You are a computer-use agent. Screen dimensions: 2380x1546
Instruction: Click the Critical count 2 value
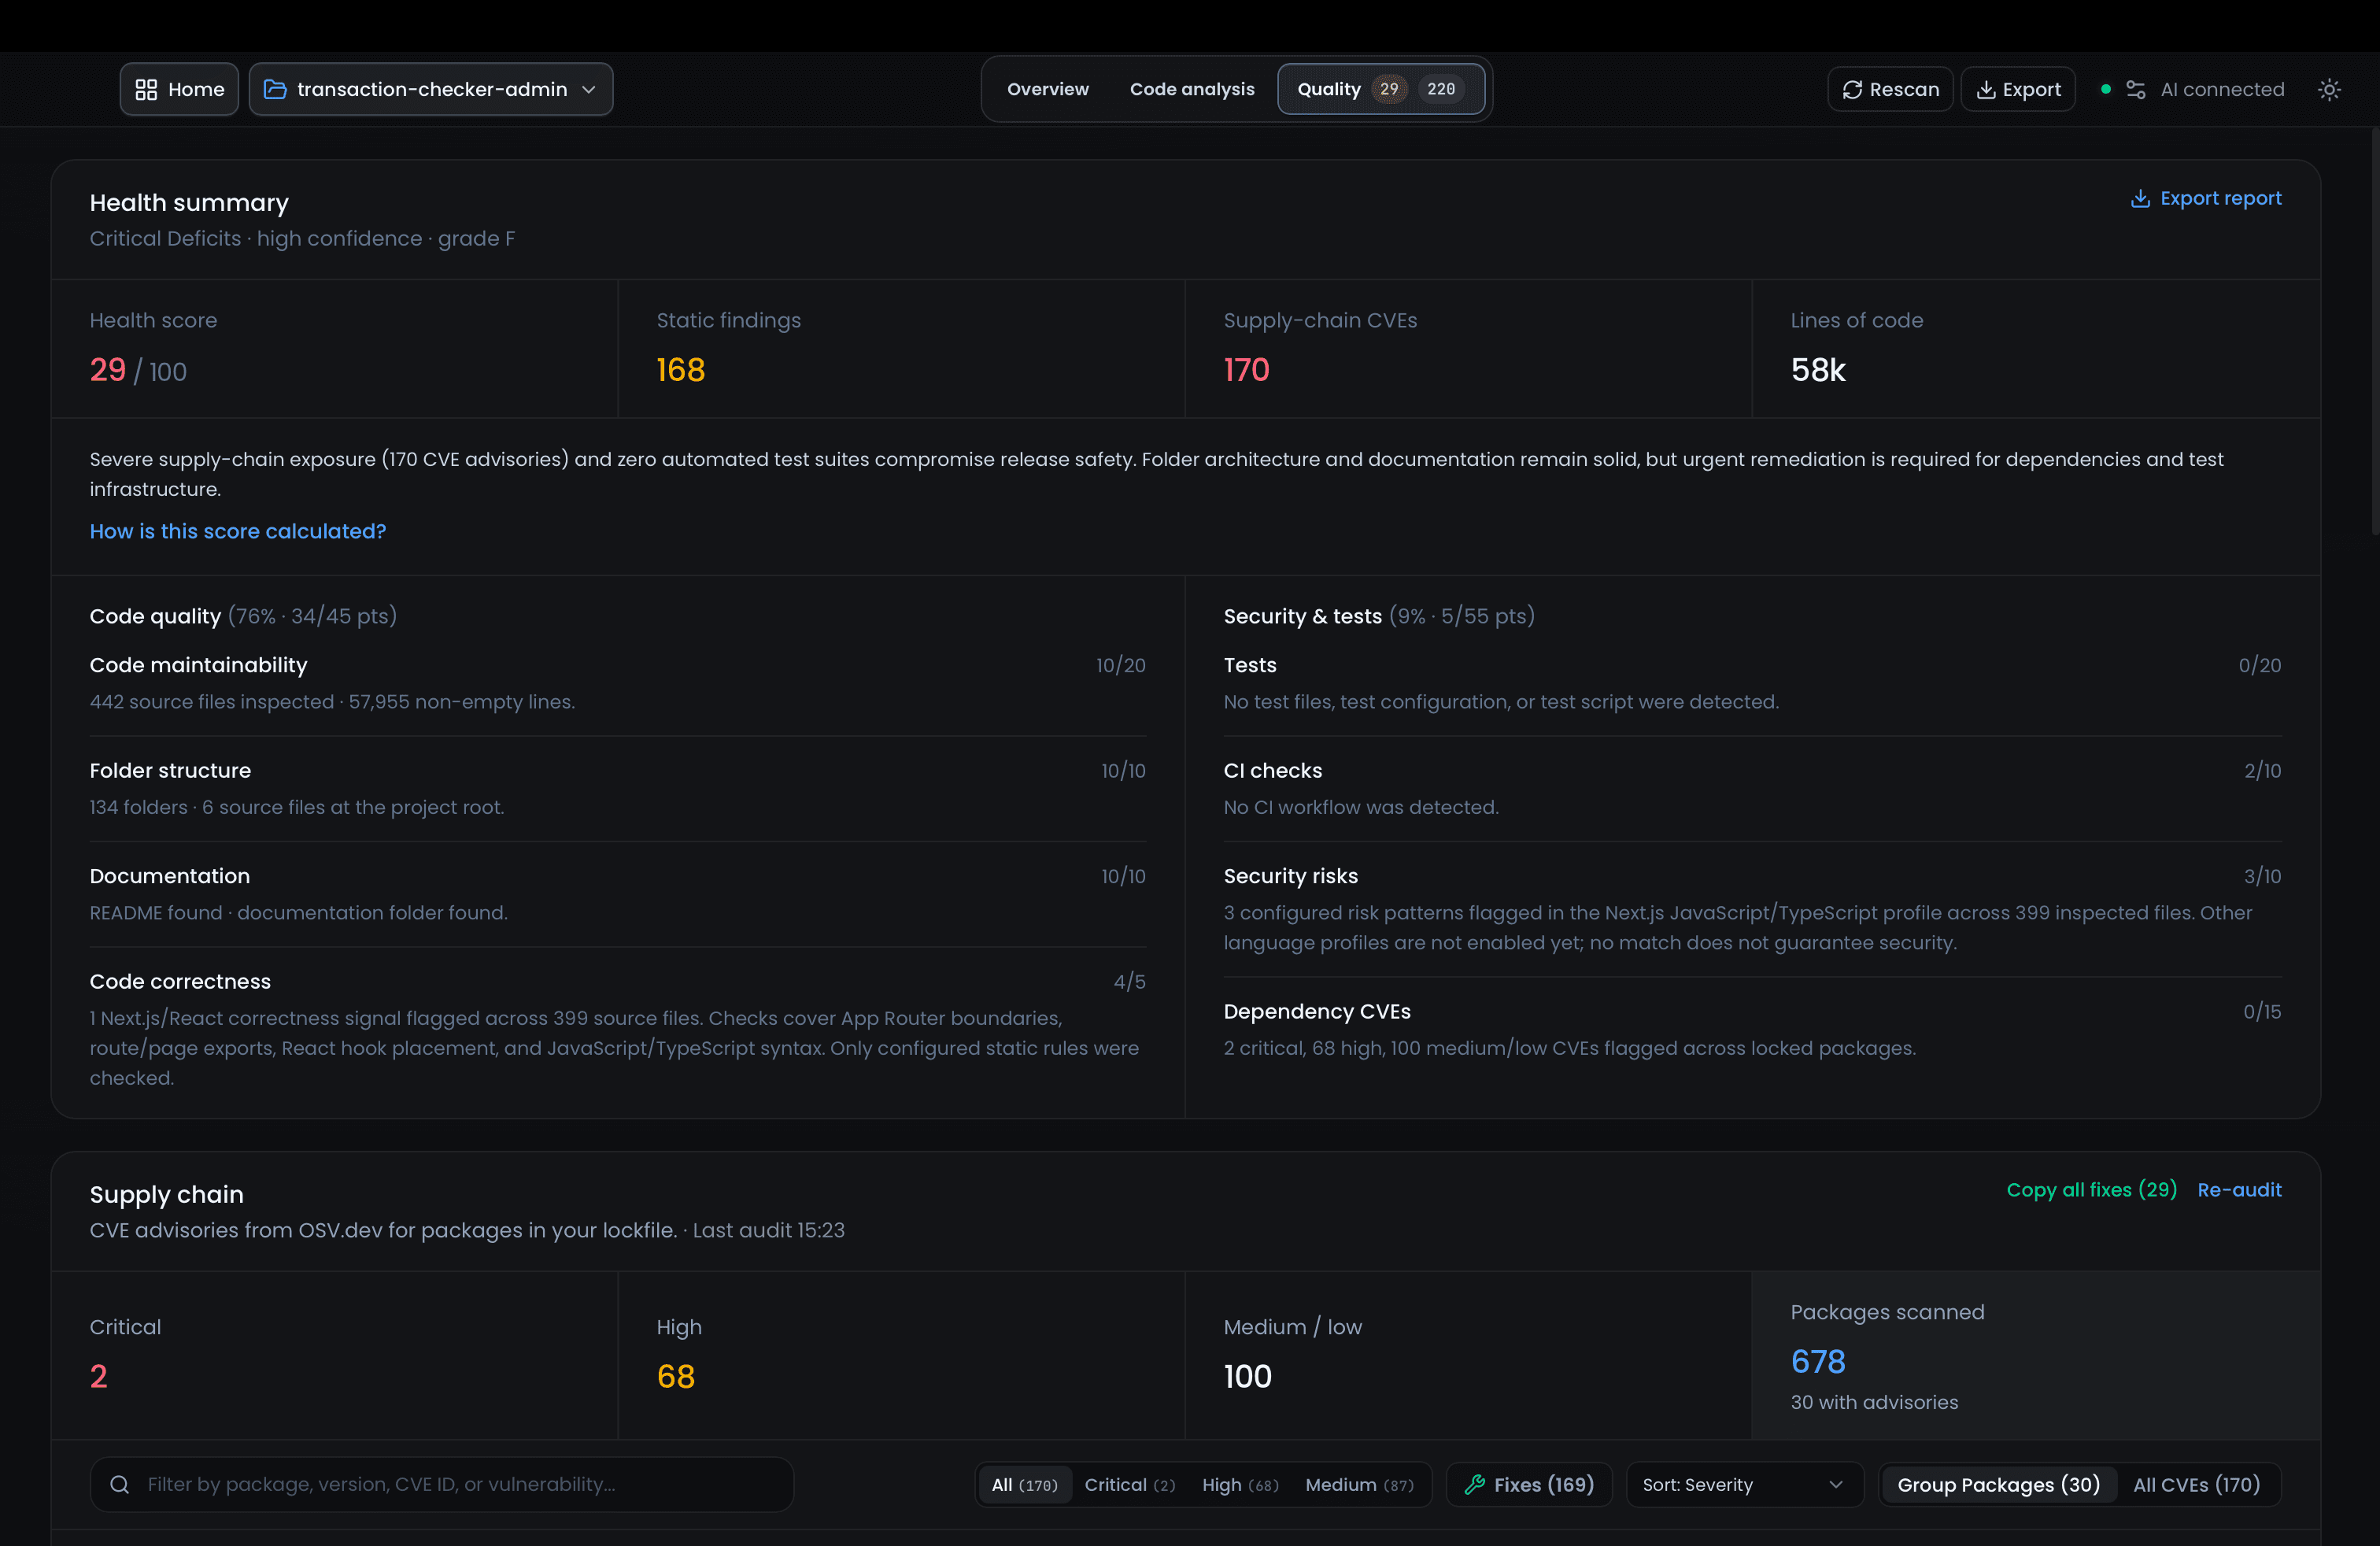point(98,1376)
